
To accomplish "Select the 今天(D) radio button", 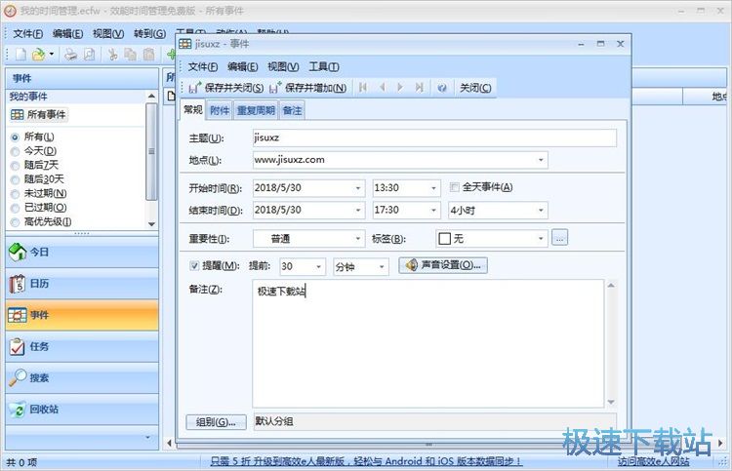I will click(15, 151).
